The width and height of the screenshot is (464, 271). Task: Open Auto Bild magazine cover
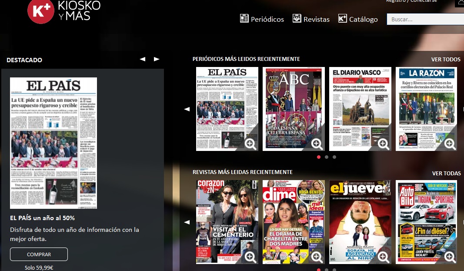click(427, 222)
